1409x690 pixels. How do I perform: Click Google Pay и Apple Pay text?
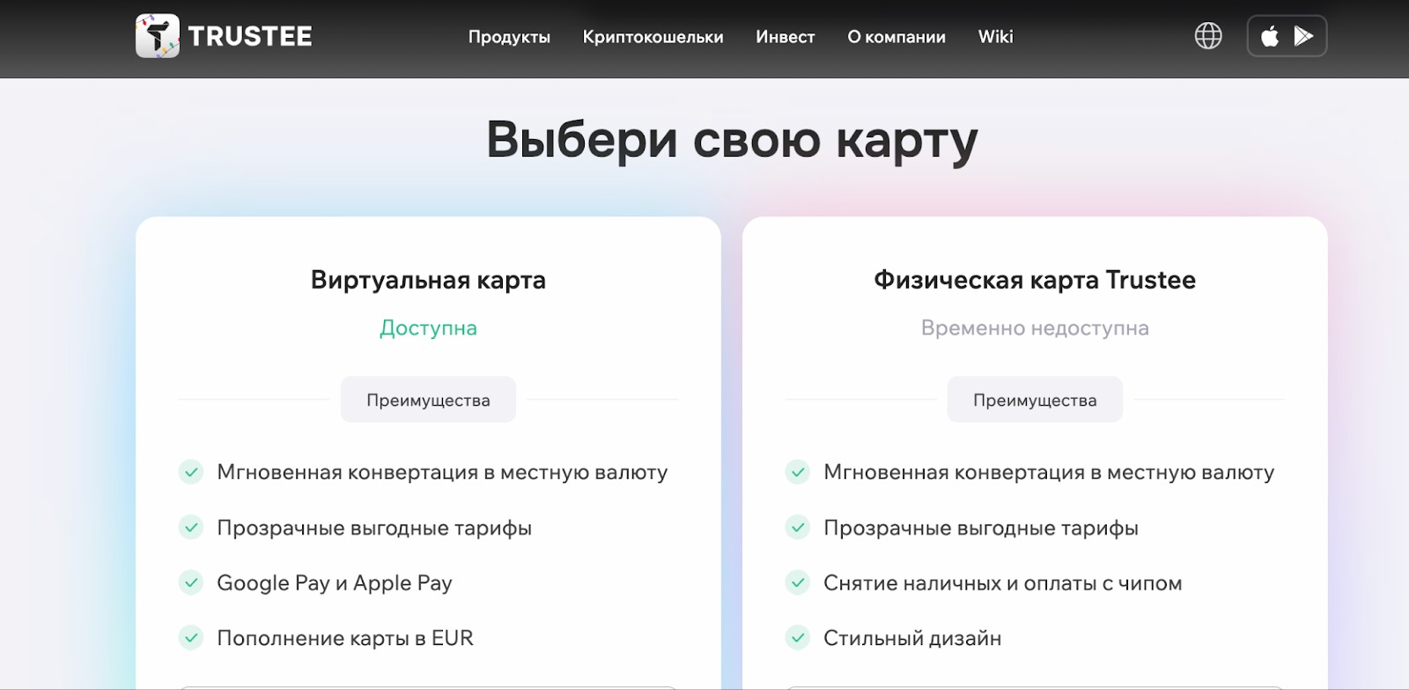tap(335, 584)
